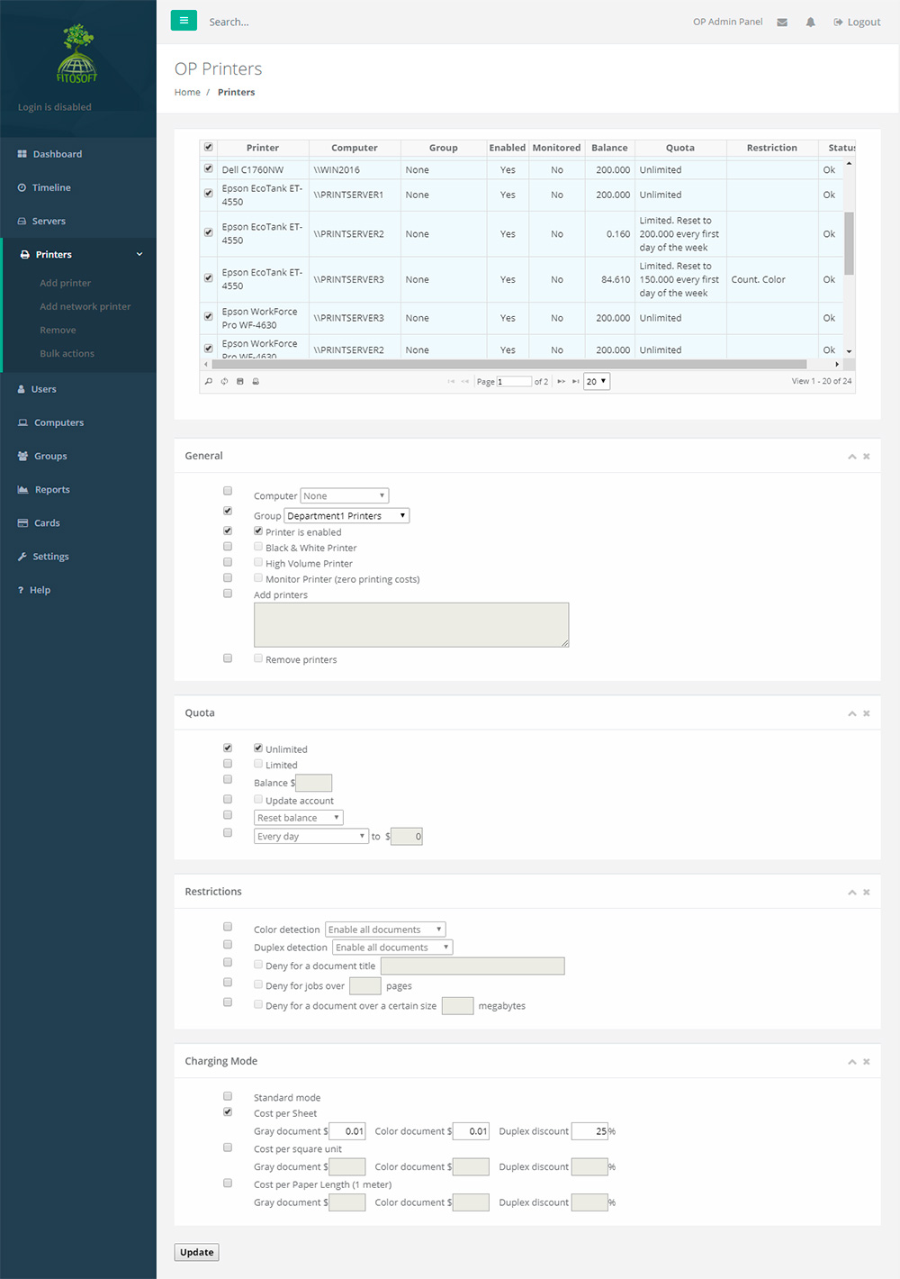Viewport: 900px width, 1279px height.
Task: Toggle the 'Printer is enabled' checkbox
Action: 258,531
